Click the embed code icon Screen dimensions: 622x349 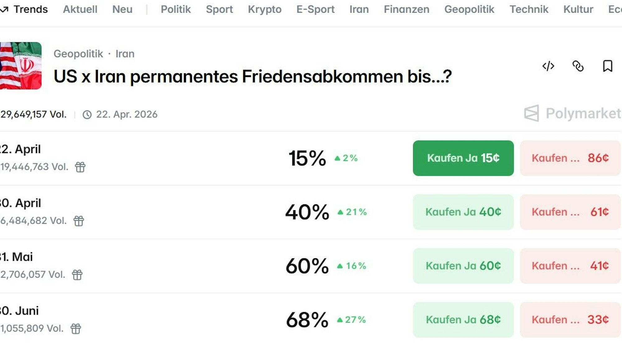[548, 66]
